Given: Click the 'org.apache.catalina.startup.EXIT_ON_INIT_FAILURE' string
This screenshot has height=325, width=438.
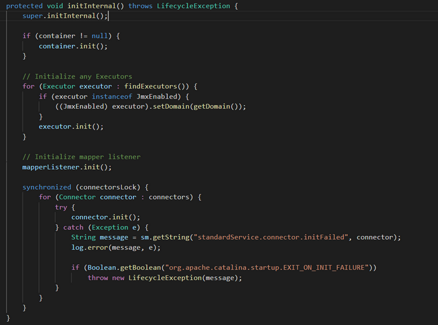Looking at the screenshot, I should click(267, 268).
